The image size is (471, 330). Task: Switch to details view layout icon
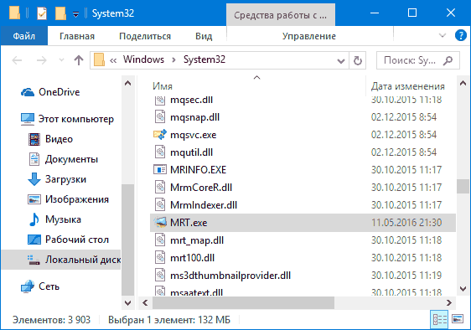(x=439, y=319)
